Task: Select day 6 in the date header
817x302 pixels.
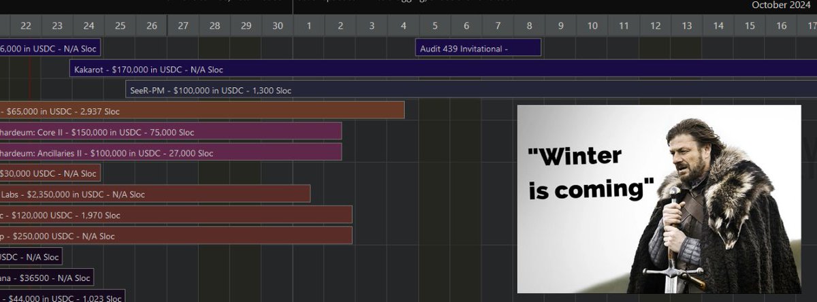Action: (x=466, y=26)
